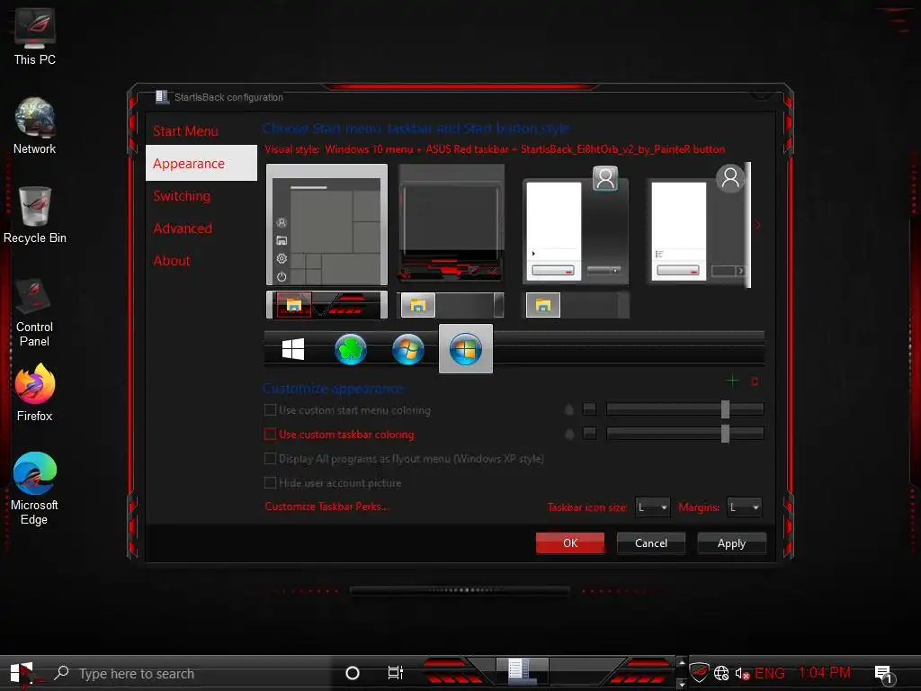Open the Advanced tab
921x691 pixels.
tap(183, 229)
